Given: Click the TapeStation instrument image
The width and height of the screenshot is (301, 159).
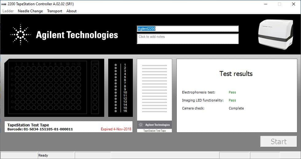Looking at the screenshot, I should 276,34.
